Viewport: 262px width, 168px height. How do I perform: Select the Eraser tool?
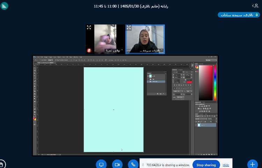[x=35, y=91]
